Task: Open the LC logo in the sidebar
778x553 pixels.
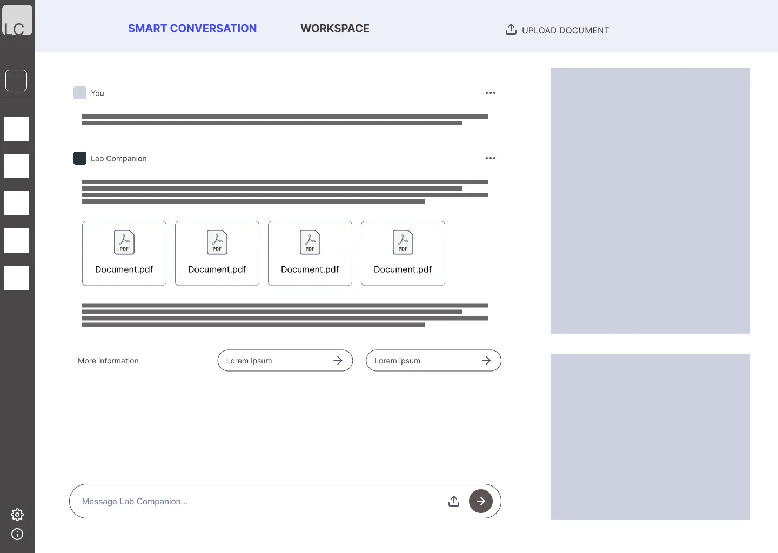Action: point(17,20)
